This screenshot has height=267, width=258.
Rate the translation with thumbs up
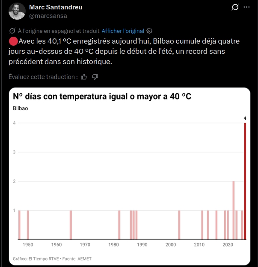coord(84,77)
